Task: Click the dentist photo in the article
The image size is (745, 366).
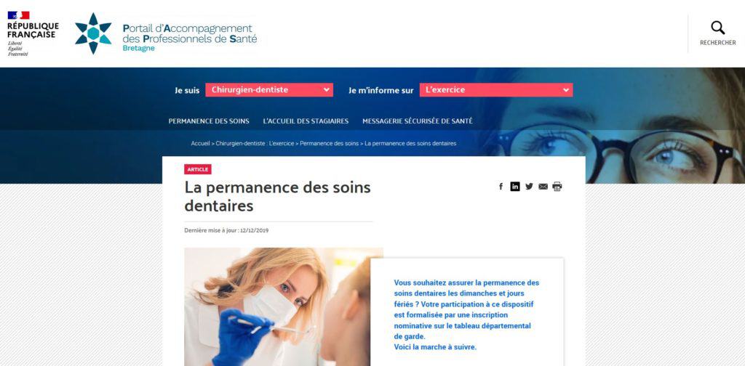Action: tap(283, 306)
